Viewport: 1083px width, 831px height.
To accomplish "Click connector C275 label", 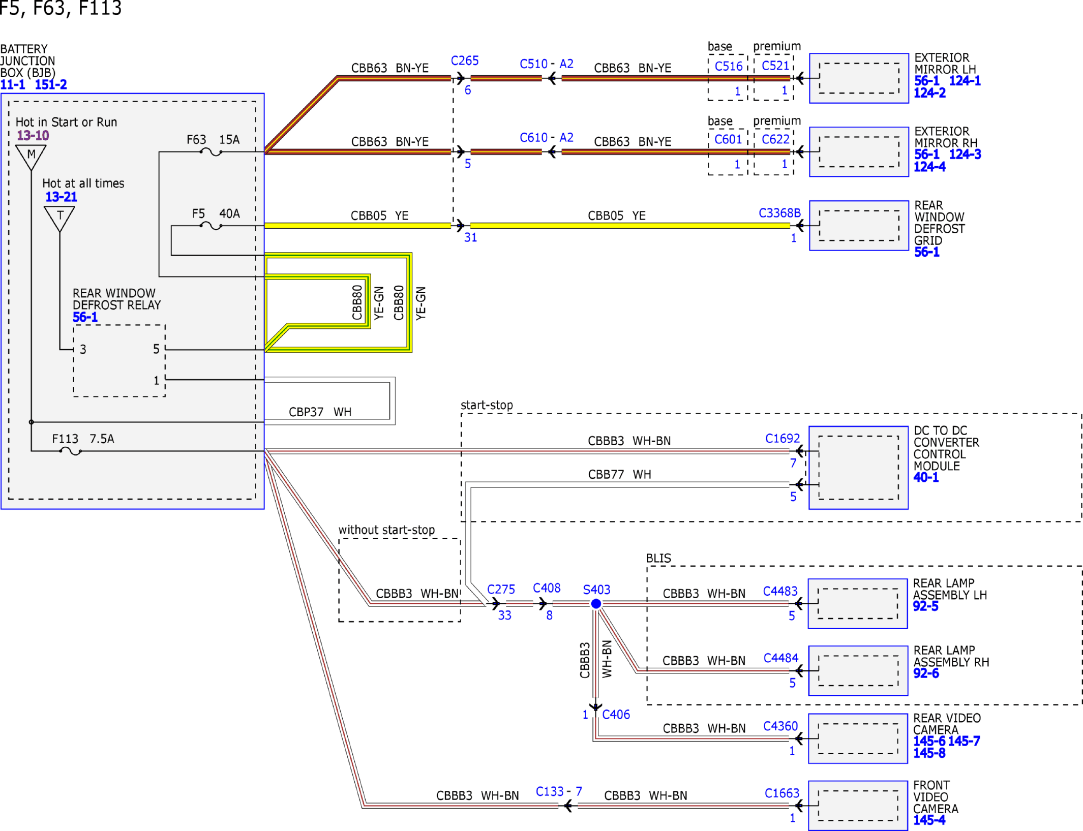I will pyautogui.click(x=501, y=589).
